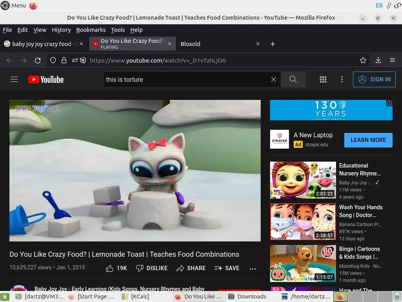Open YouTube settings three-dot menu

click(342, 79)
